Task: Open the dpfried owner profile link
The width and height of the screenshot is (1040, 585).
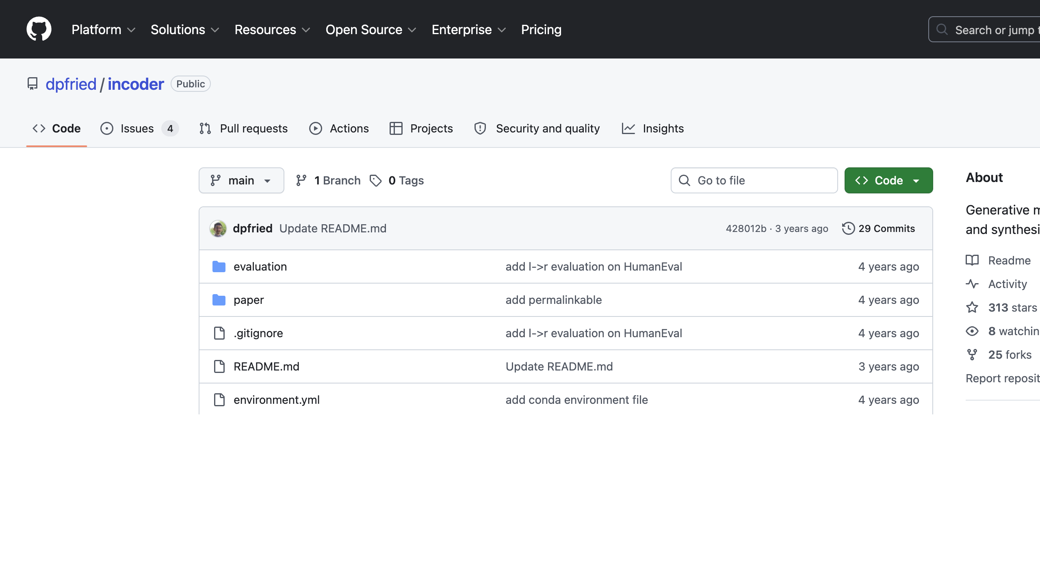Action: (71, 84)
